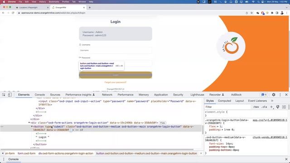This screenshot has height=163, width=290.
Task: Collapse the oxd-form-actions div node
Action: click(29, 123)
